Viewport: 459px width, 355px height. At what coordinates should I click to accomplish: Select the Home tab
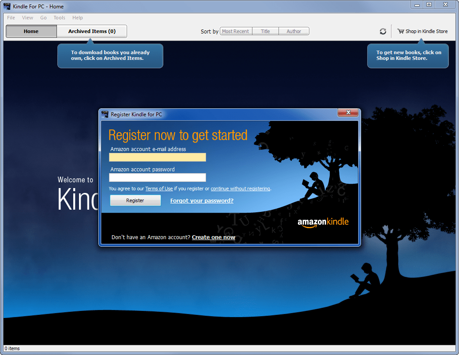pos(31,31)
